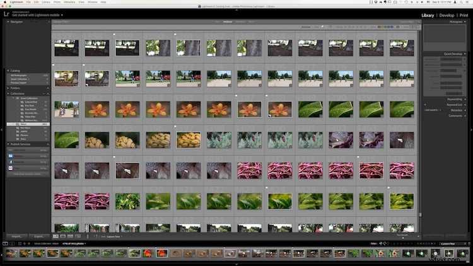Click the Collections minus icon
Viewport: 473px width, 266px height.
[x=44, y=93]
